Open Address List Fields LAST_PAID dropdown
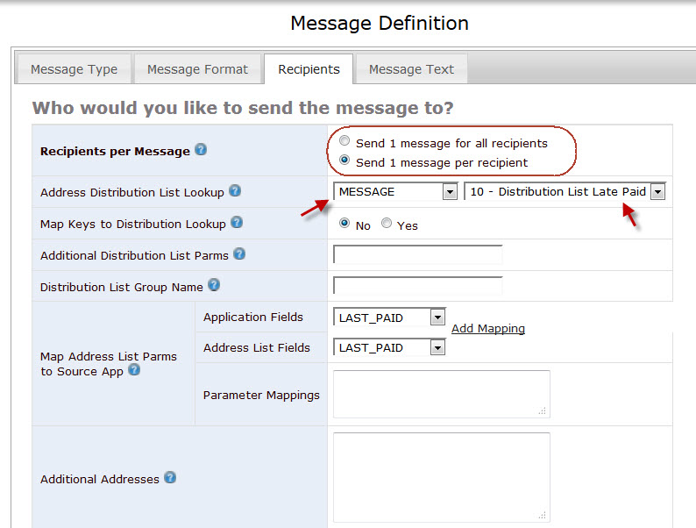This screenshot has height=528, width=696. [x=437, y=347]
